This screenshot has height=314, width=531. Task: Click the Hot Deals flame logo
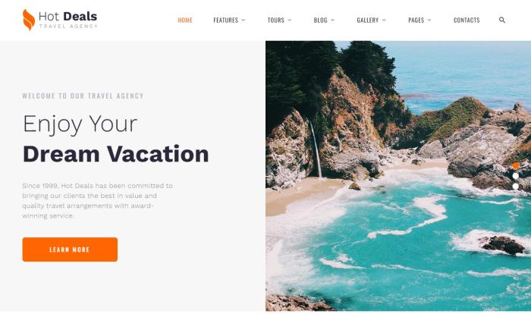pos(29,20)
